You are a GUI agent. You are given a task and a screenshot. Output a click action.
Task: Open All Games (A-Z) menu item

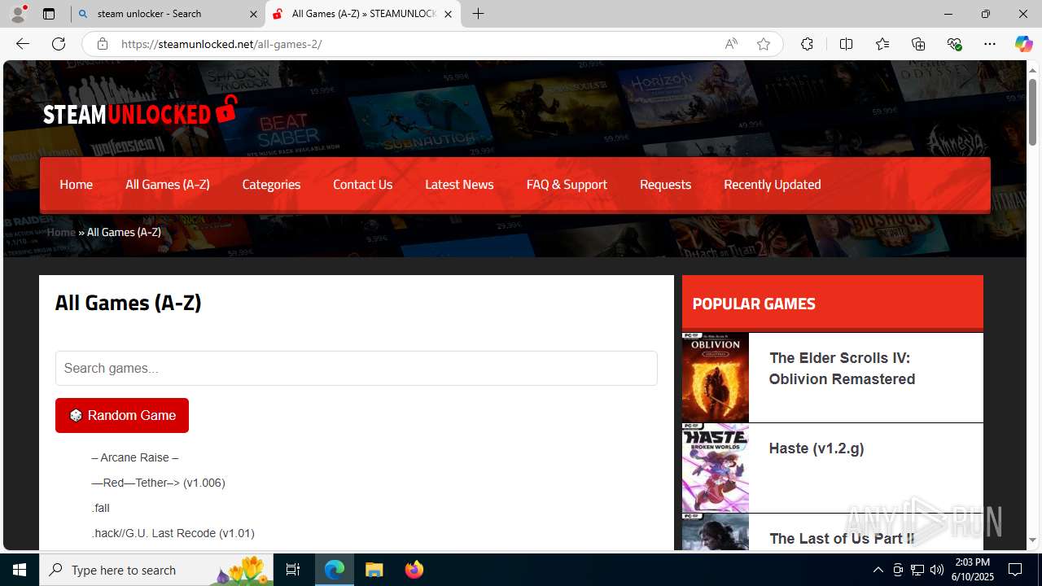pyautogui.click(x=168, y=184)
